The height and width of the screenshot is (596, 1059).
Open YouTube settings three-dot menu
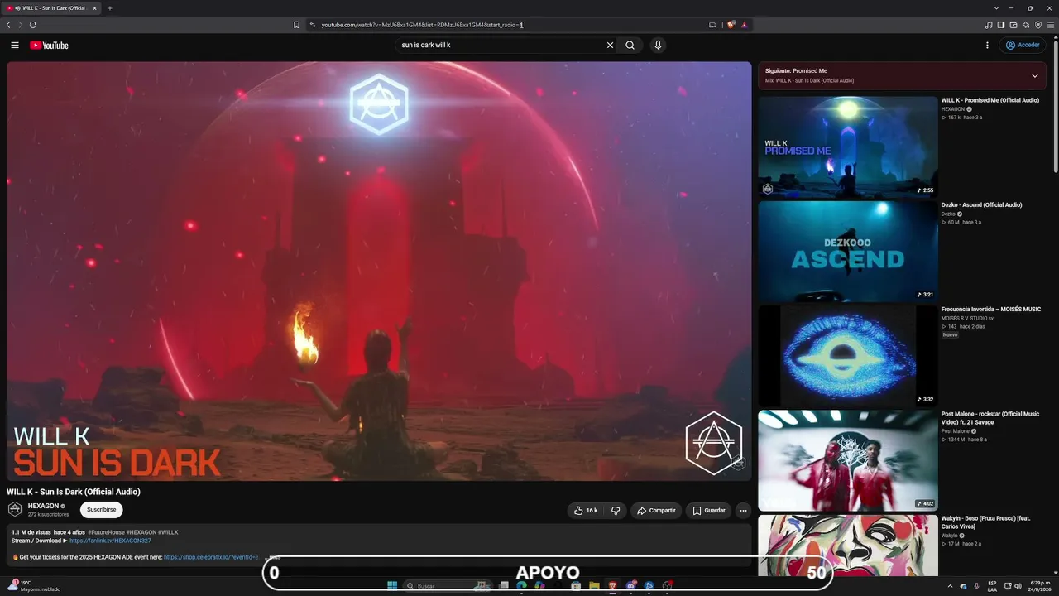click(x=987, y=46)
